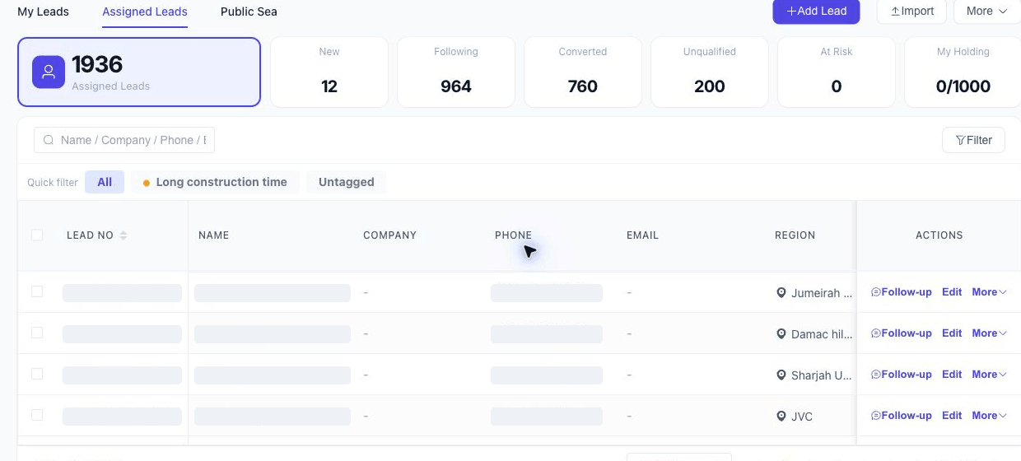Select the Untagged quick filter
This screenshot has height=461, width=1021.
click(346, 182)
